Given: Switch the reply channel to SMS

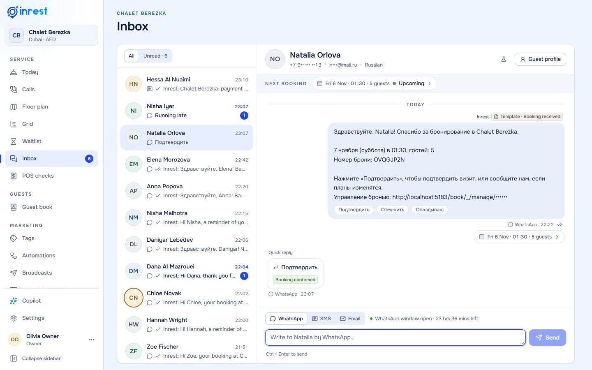Looking at the screenshot, I should [321, 319].
